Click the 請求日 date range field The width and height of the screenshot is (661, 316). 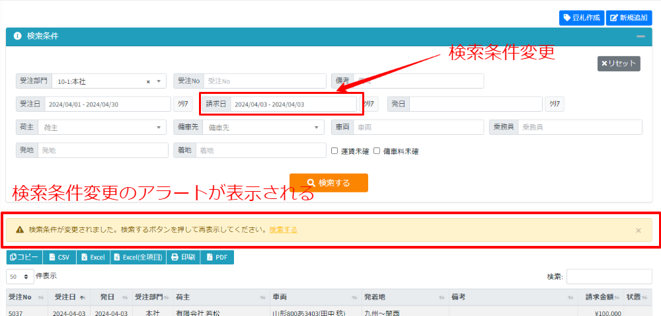coord(293,104)
